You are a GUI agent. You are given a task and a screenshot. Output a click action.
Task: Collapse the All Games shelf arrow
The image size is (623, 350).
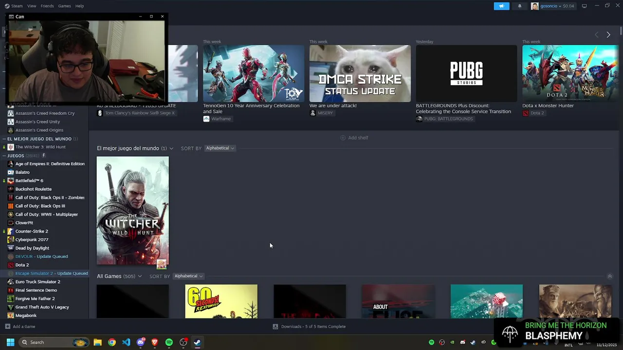(x=610, y=276)
